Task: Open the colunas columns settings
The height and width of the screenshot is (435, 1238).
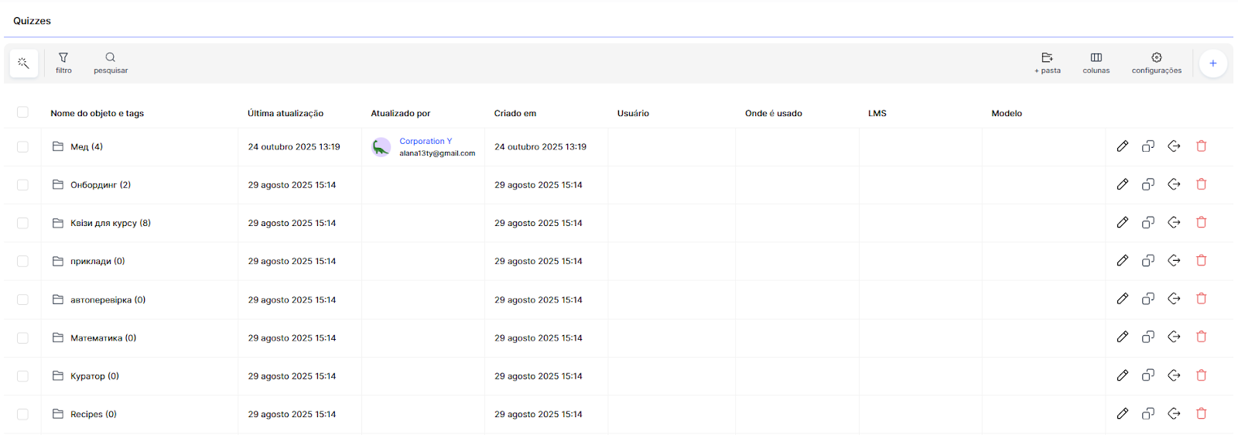Action: pos(1096,63)
